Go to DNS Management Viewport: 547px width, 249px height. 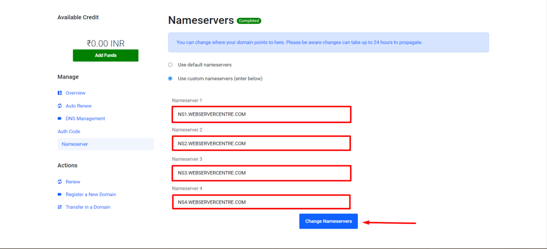[85, 118]
